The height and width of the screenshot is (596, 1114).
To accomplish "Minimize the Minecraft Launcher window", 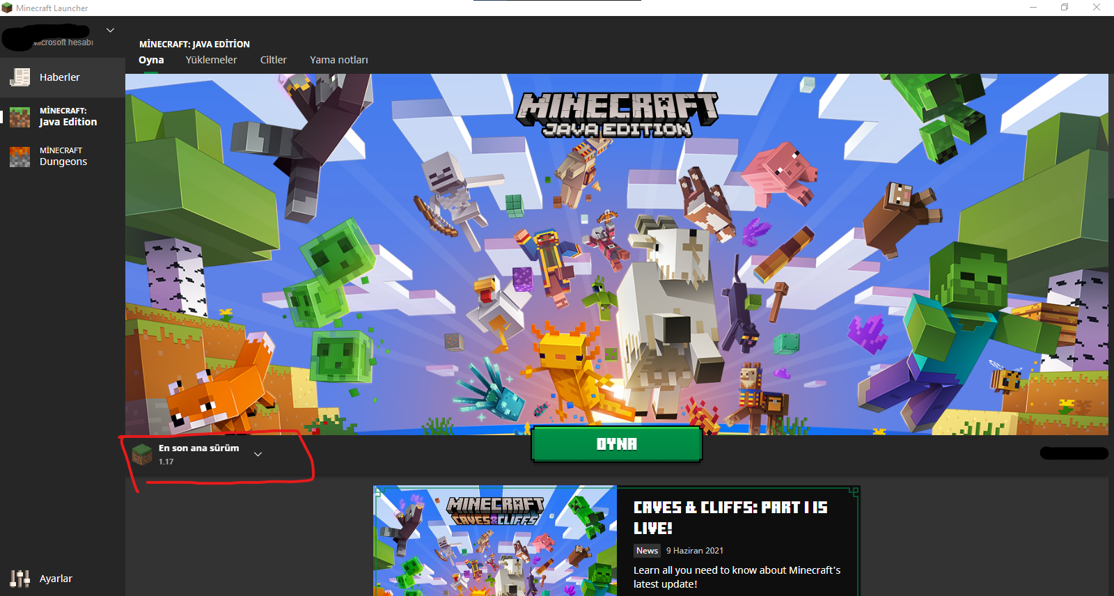I will (x=1033, y=8).
